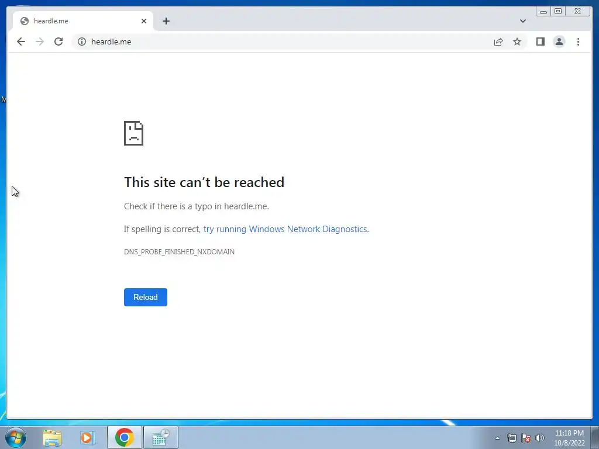The image size is (599, 449).
Task: Minimize the Chrome window
Action: (543, 12)
